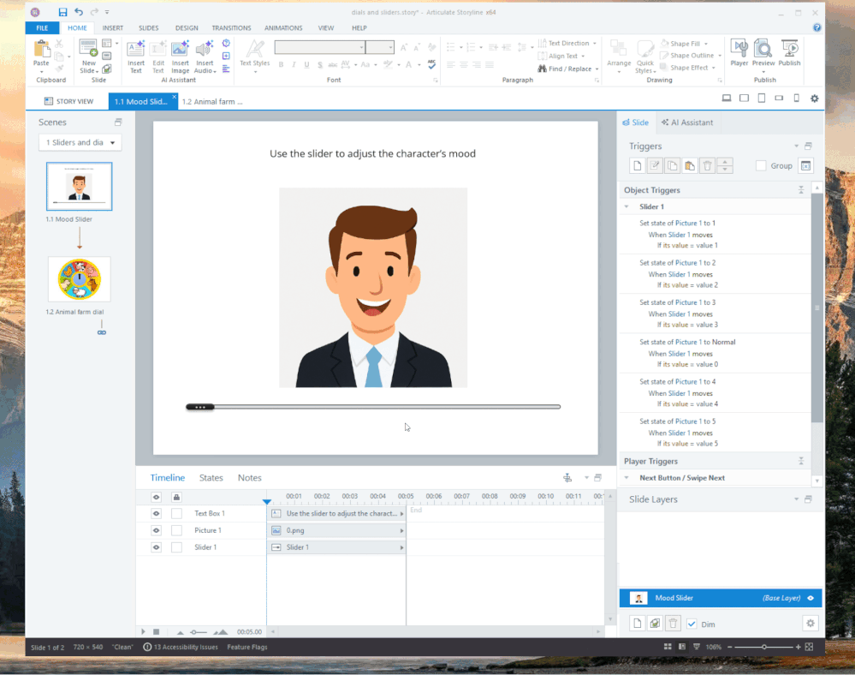Lock the Text Box 1 timeline row
Viewport: 855px width, 675px height.
176,513
